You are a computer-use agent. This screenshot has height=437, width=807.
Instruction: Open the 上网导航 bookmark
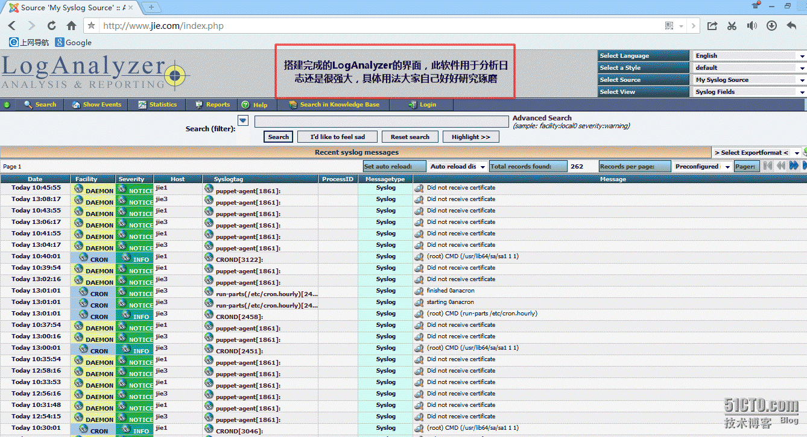pyautogui.click(x=29, y=42)
